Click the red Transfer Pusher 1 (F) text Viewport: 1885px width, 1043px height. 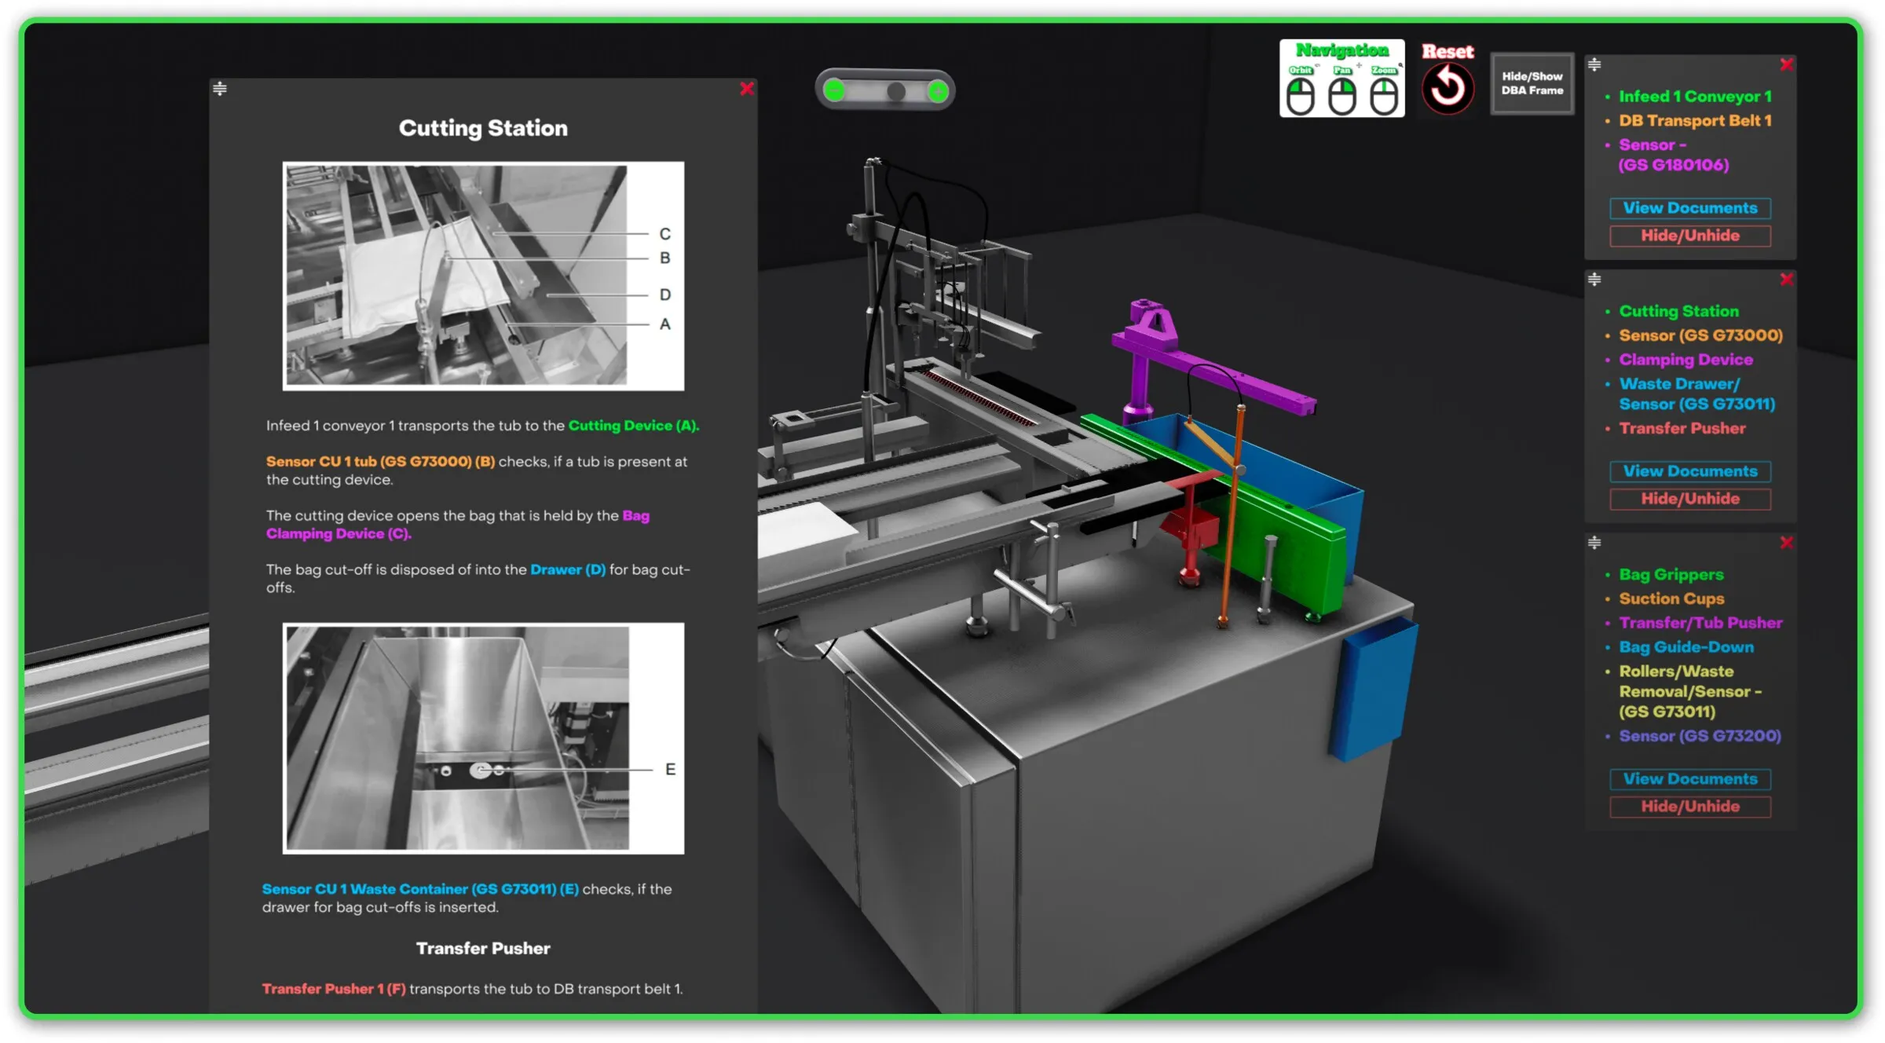(334, 989)
